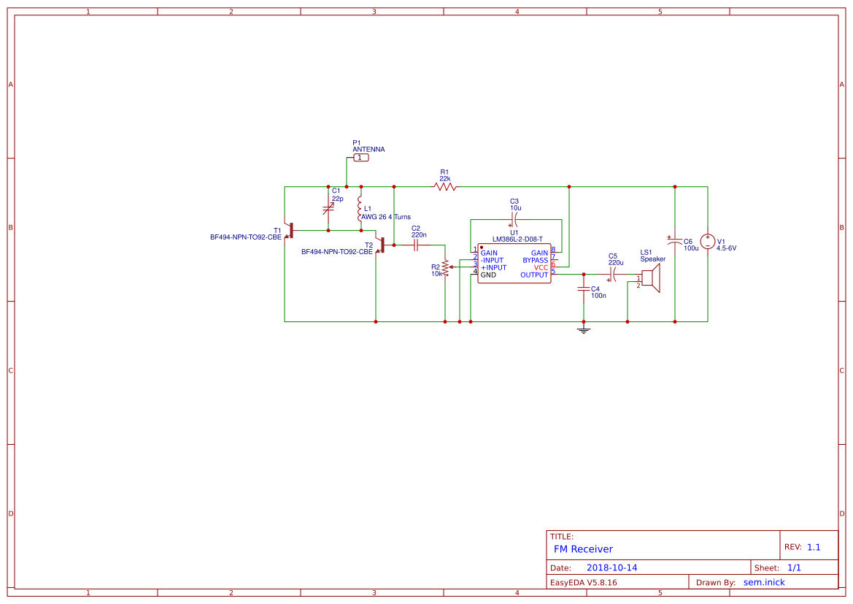Click coupling capacitor C2 220n symbol
The image size is (853, 604).
click(414, 245)
